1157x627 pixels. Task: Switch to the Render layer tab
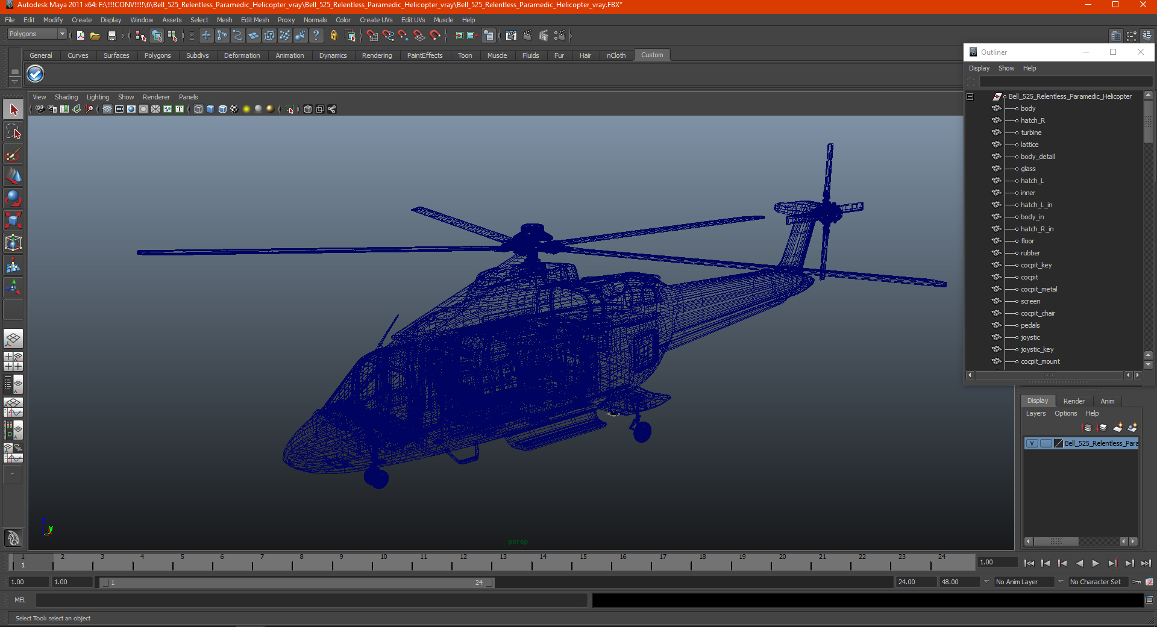pos(1073,401)
